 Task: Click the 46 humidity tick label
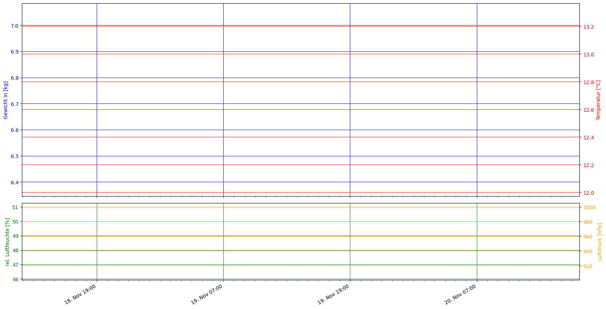pos(15,280)
